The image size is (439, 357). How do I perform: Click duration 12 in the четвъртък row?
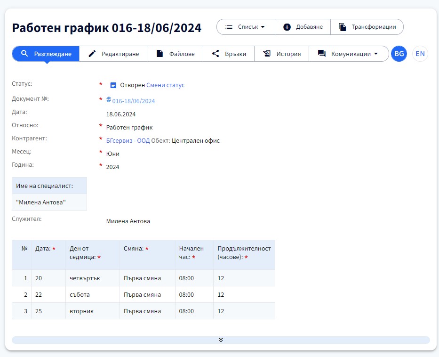[x=244, y=278]
